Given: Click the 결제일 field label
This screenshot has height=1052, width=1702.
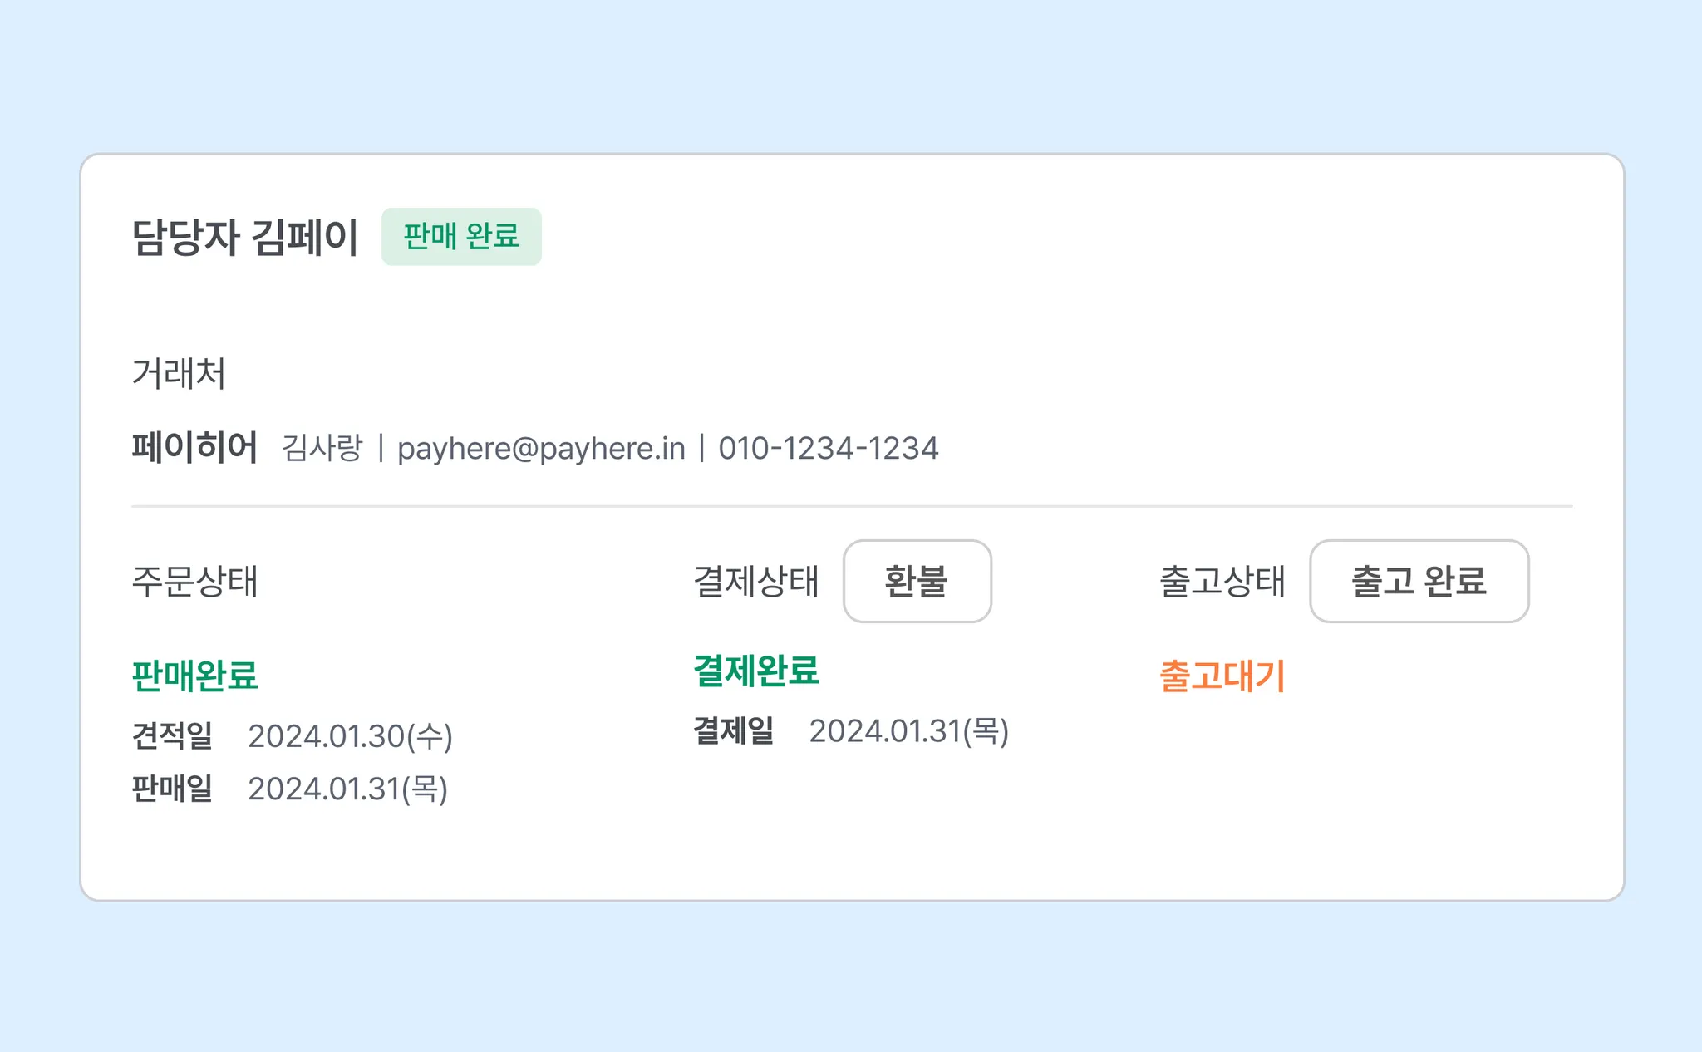Looking at the screenshot, I should (x=734, y=731).
